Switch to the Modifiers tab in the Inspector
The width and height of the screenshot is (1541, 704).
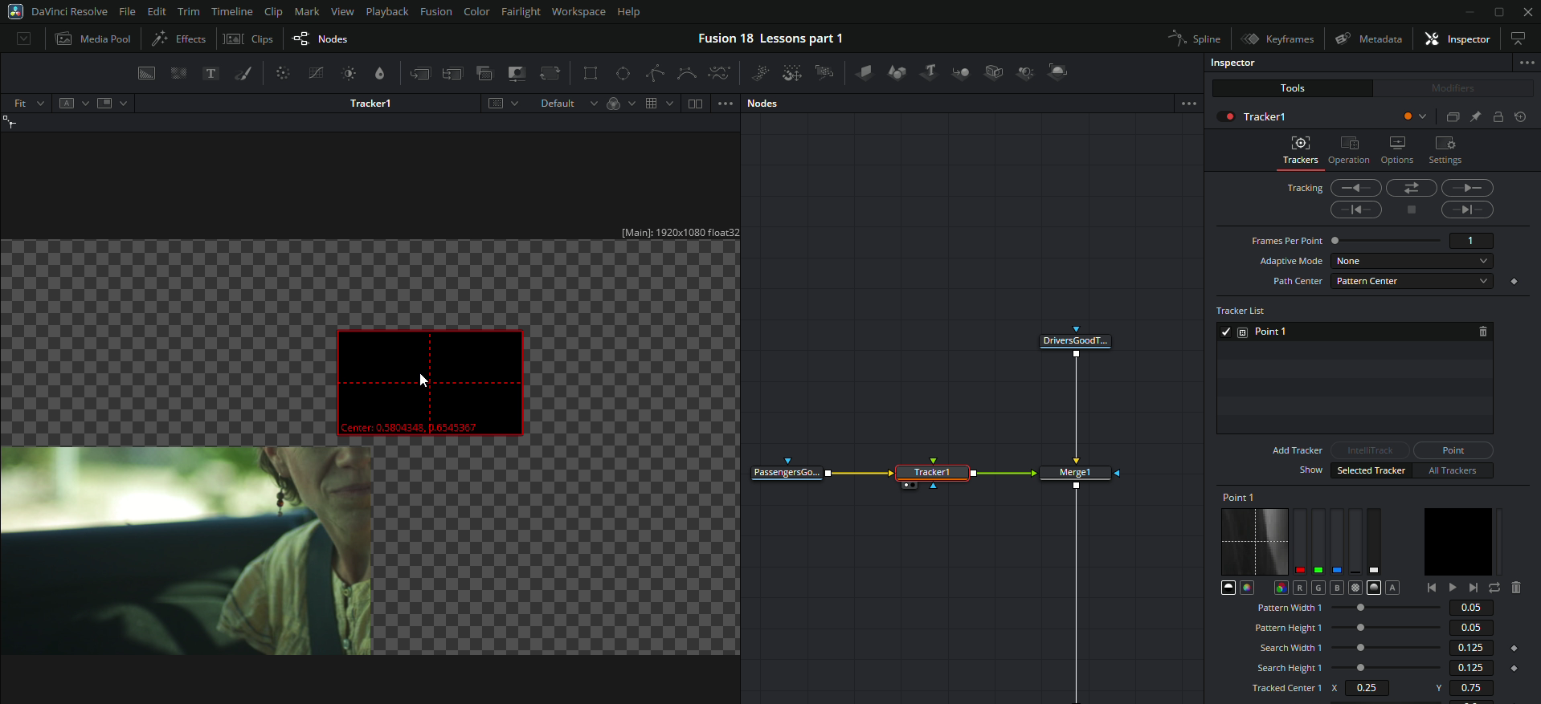pyautogui.click(x=1453, y=88)
